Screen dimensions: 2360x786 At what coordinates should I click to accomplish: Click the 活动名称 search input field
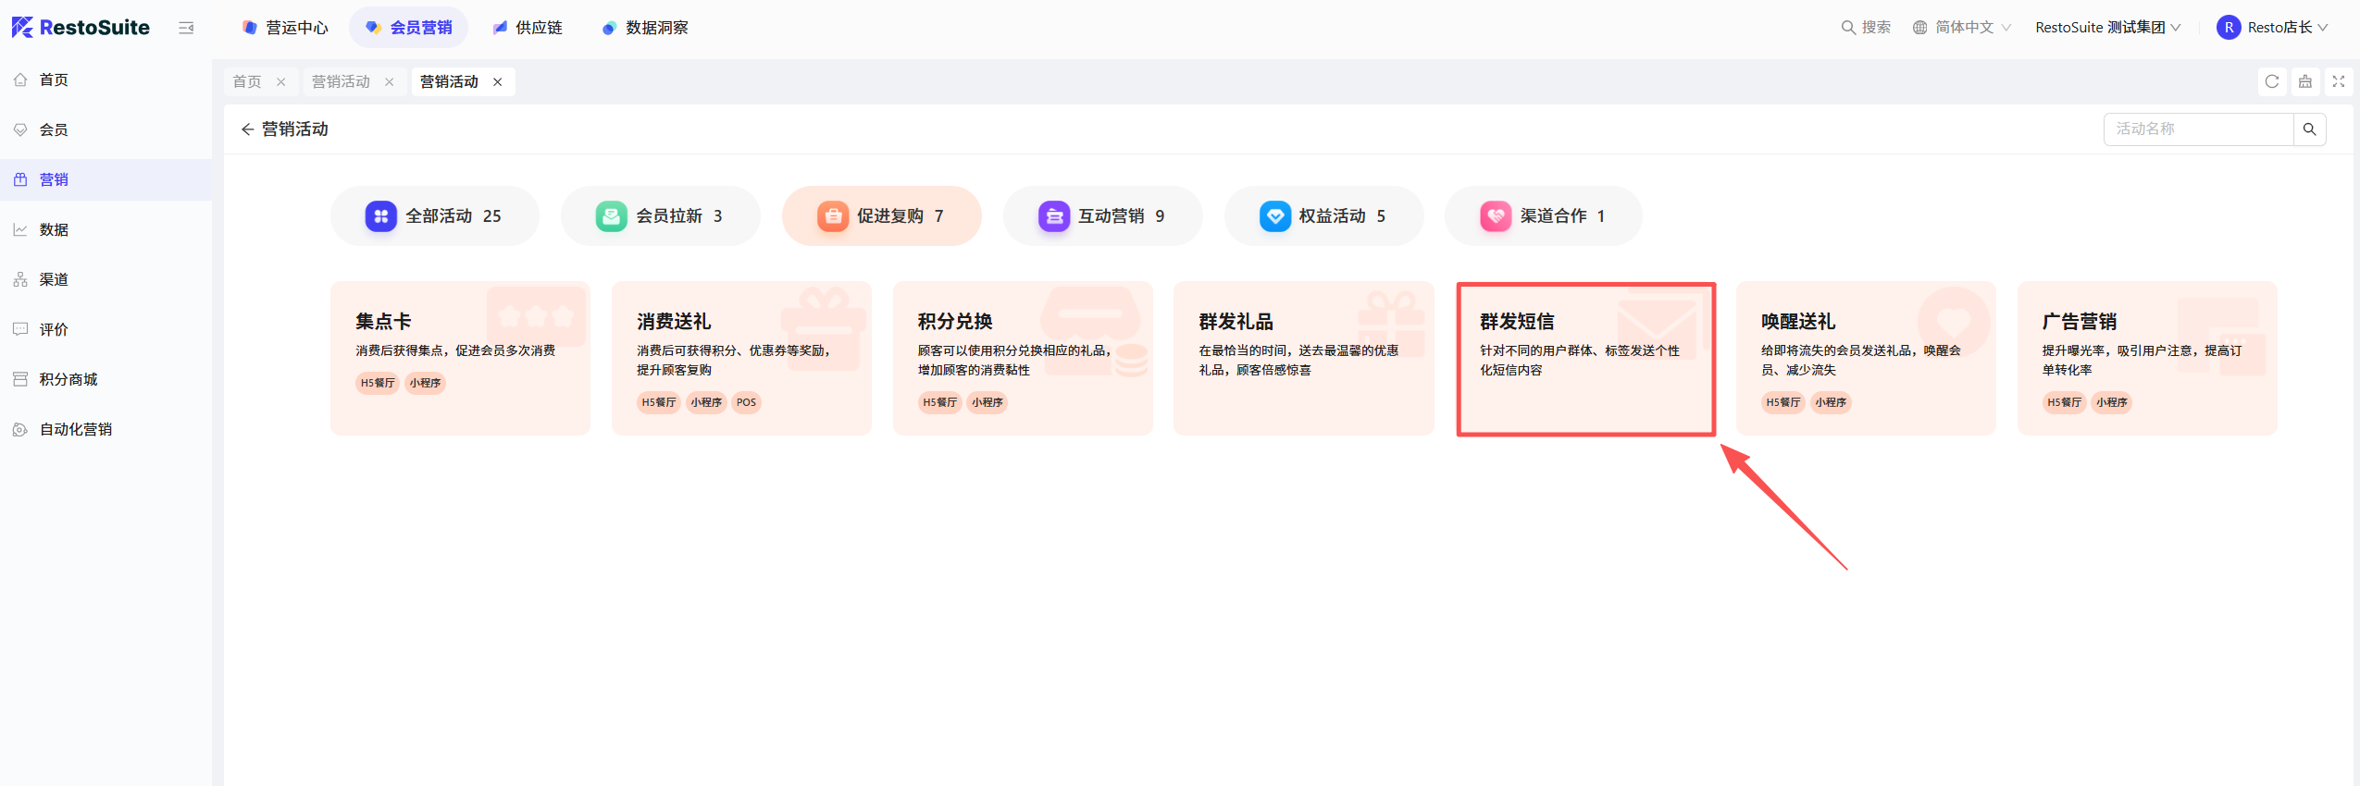[x=2198, y=129]
